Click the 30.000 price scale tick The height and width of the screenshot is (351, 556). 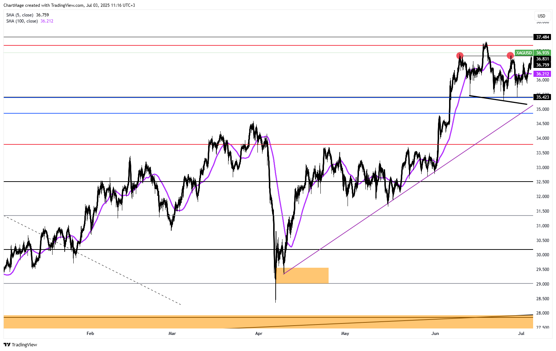(542, 255)
